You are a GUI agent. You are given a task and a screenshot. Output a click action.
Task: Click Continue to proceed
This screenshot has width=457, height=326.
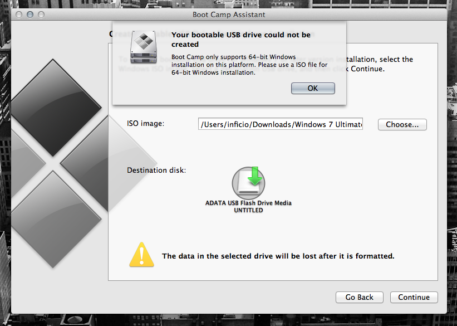click(x=414, y=297)
